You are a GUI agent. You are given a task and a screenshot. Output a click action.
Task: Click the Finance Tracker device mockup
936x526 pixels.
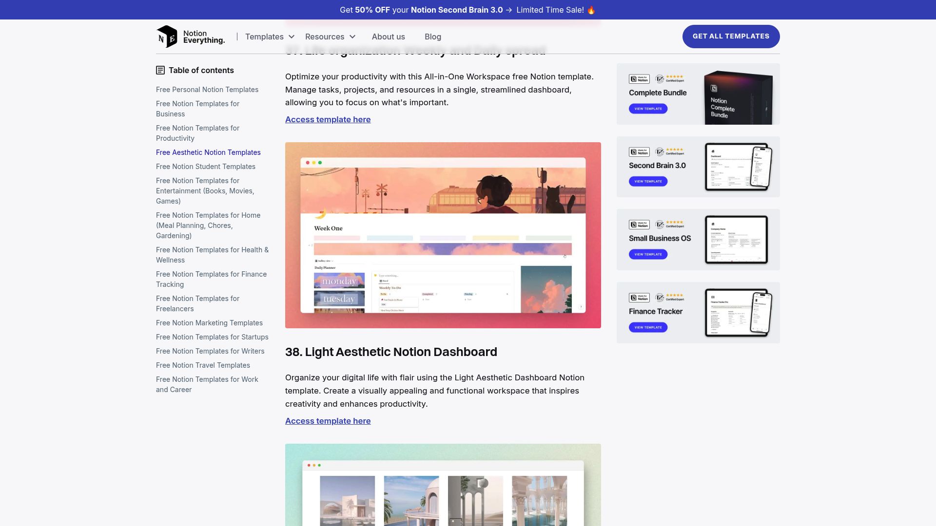[739, 313]
